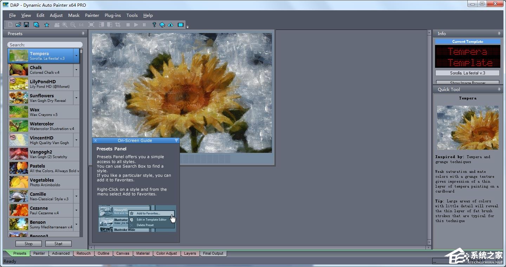The width and height of the screenshot is (506, 267).
Task: Open the Plug-ins menu
Action: pos(113,15)
